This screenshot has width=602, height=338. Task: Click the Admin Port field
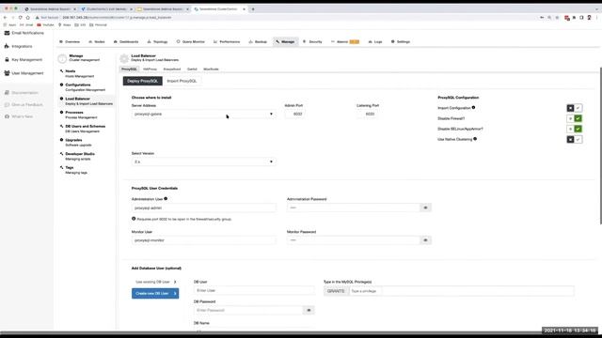coord(295,115)
